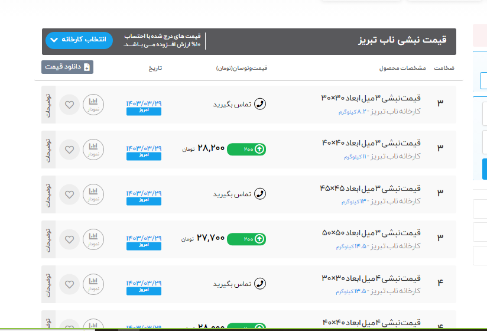Open chart icon for 30×30 3mm angle row
Viewport: 487px width, 331px height.
click(x=93, y=105)
